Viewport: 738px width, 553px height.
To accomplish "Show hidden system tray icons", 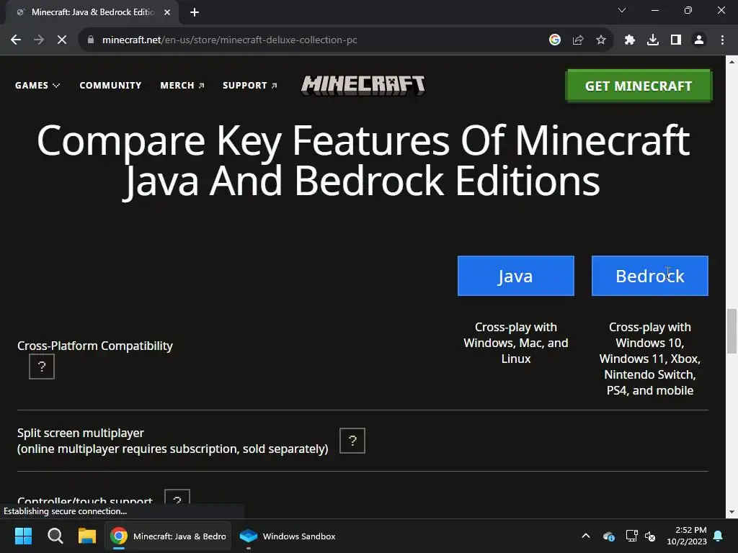I will [586, 536].
